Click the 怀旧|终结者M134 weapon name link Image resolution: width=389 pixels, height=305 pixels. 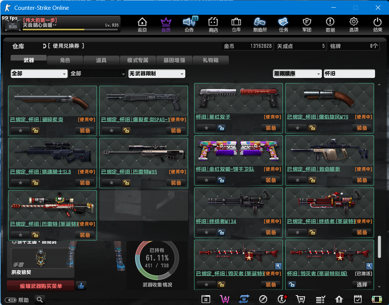[216, 221]
